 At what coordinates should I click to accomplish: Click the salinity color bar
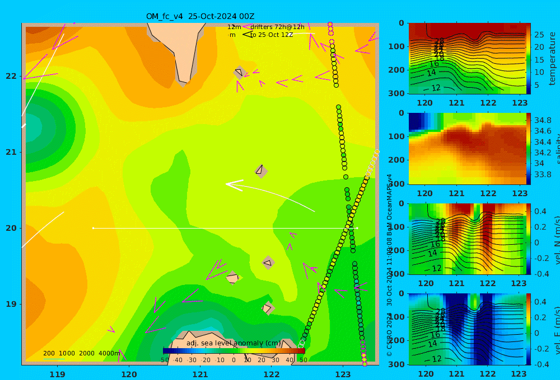point(529,149)
